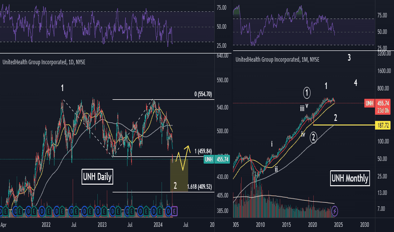Image resolution: width=394 pixels, height=232 pixels.
Task: Select the Fibonacci level 1 (459.84) label
Action: click(203, 151)
